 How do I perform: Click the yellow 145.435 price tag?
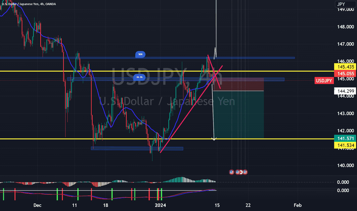(346, 67)
